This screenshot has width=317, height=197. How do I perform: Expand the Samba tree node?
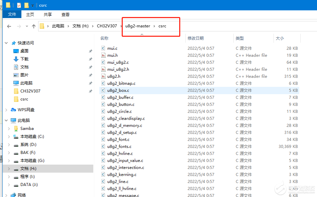coord(9,129)
